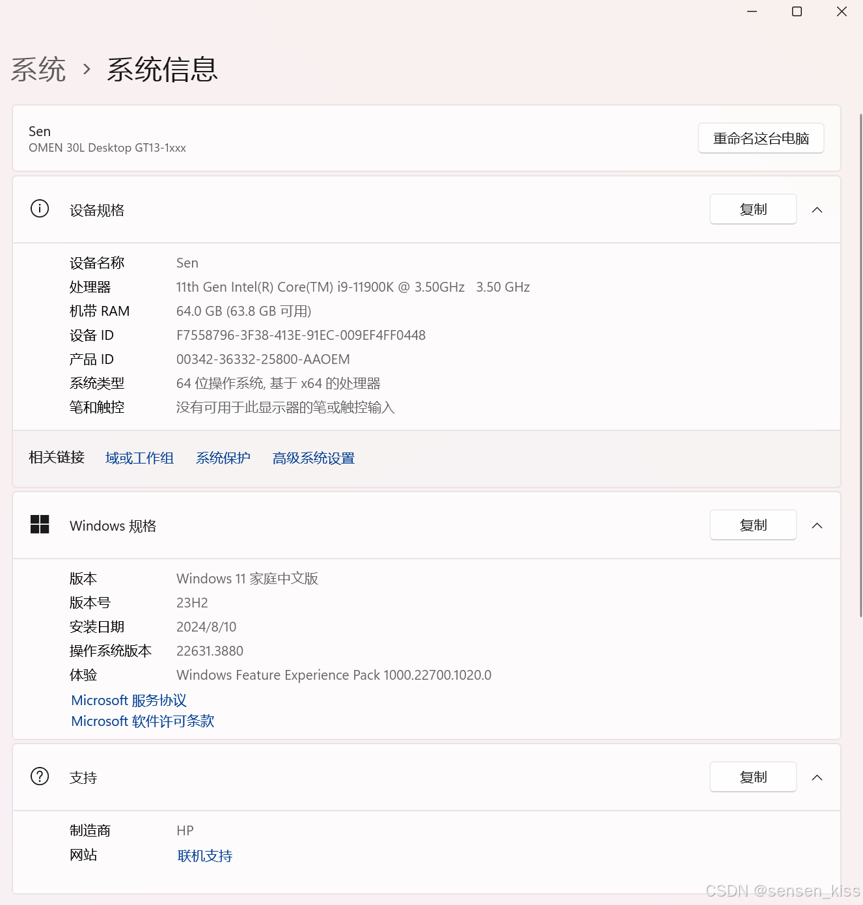Maximize the settings window
The width and height of the screenshot is (863, 905).
[797, 12]
